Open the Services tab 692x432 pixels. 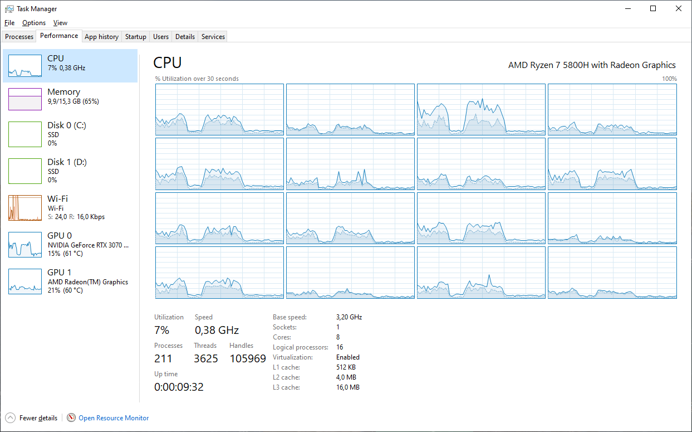point(212,36)
